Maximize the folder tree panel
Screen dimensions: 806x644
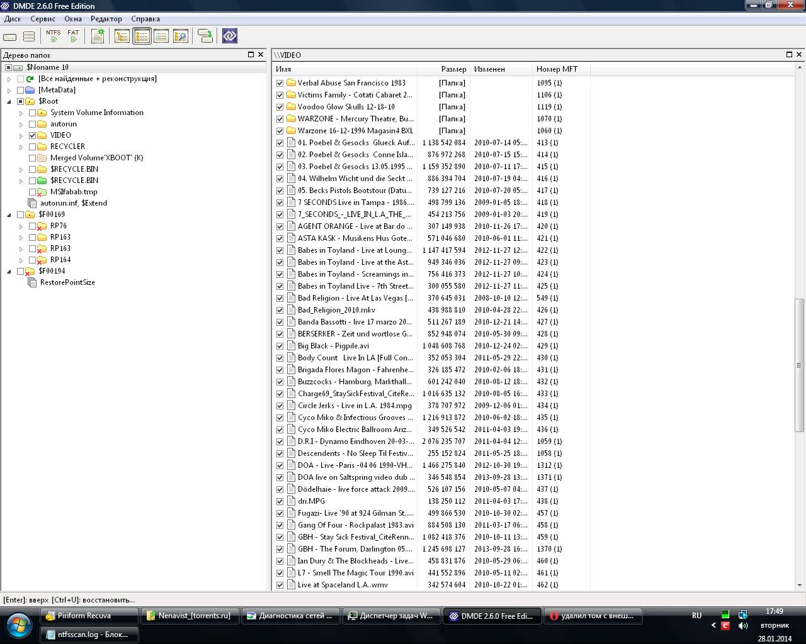point(251,55)
